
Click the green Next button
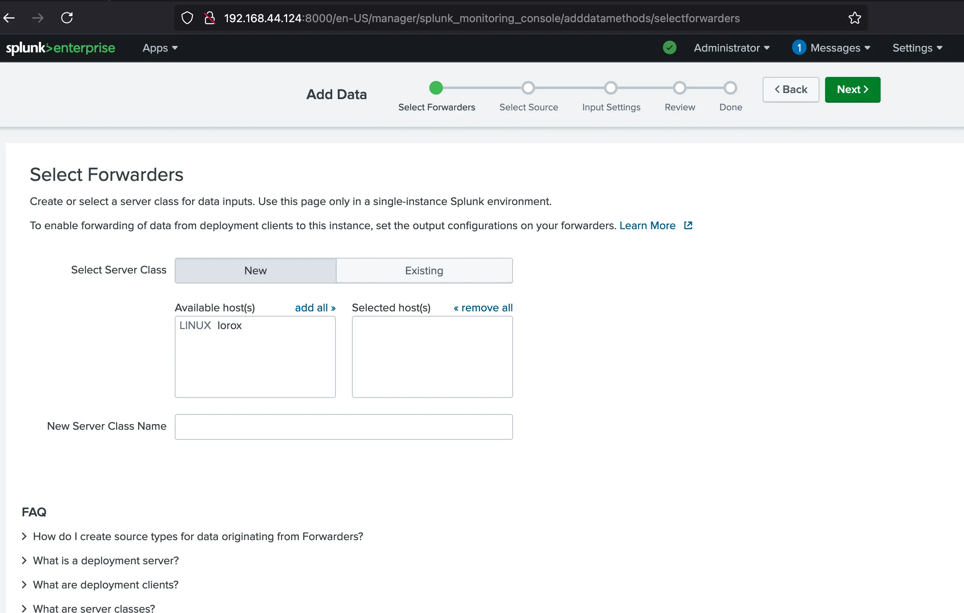tap(852, 89)
